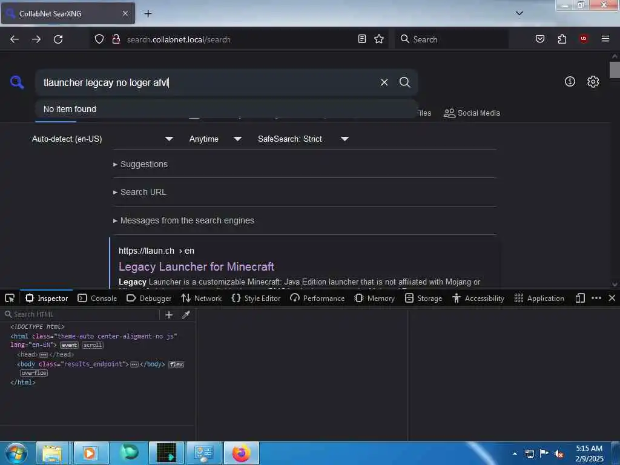Save page to Pocket

click(540, 39)
